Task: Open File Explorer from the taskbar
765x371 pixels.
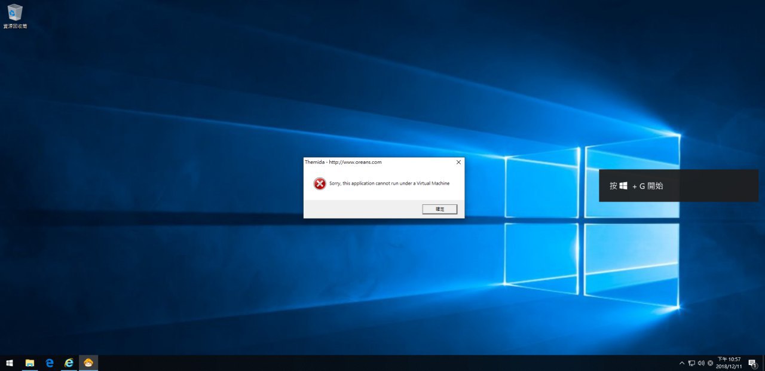Action: (x=29, y=363)
